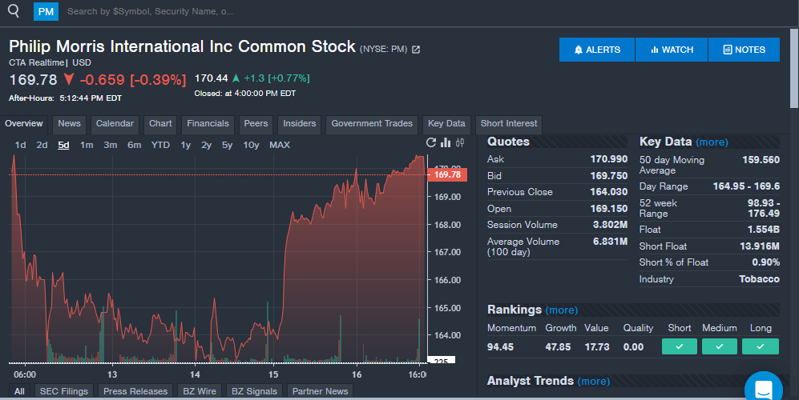Screen dimensions: 799x400
Task: Select the 3m chart range
Action: [110, 145]
